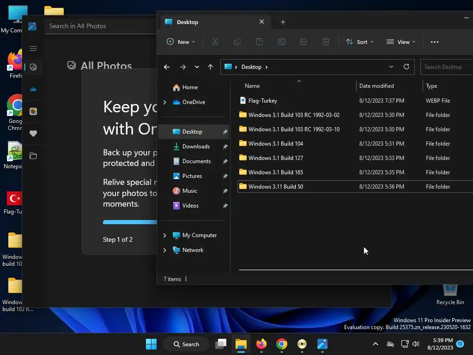The image size is (473, 355).
Task: Select folder Windows 3.1 Build 127
Action: [x=355, y=158]
